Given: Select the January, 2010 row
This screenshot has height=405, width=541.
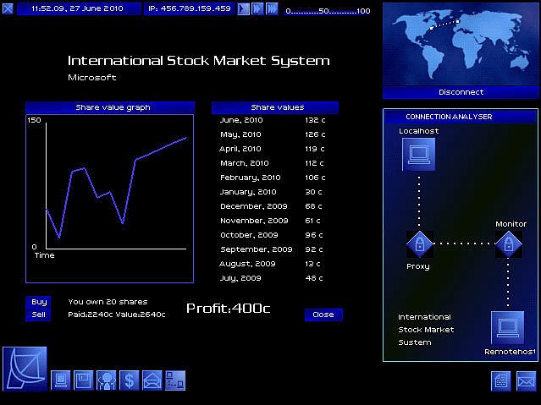Looking at the screenshot, I should tap(273, 192).
